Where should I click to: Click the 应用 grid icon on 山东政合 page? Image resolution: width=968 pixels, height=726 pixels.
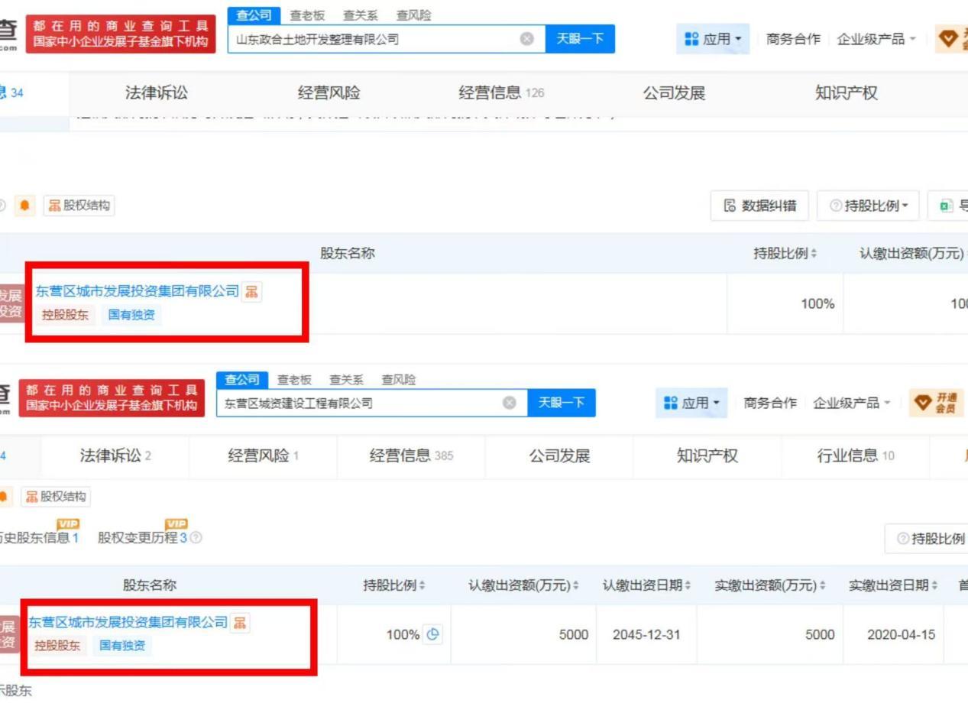coord(691,39)
